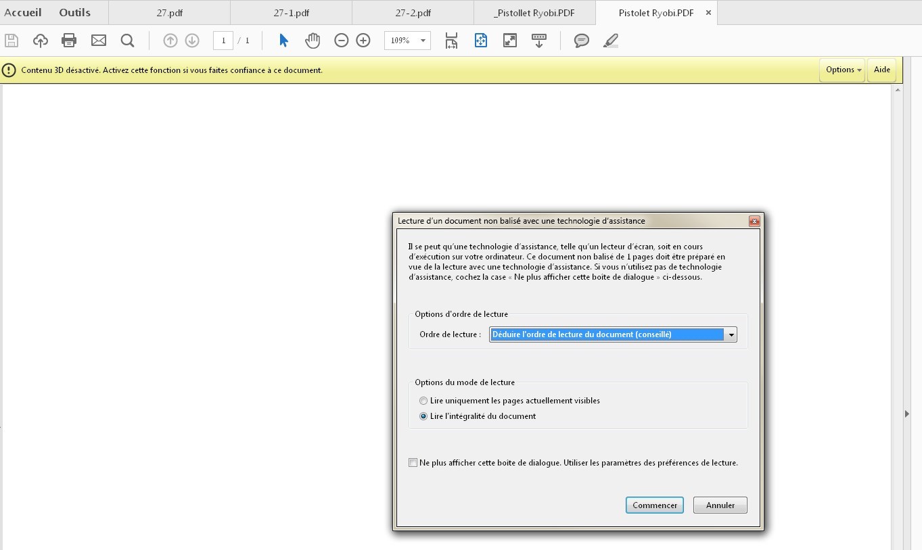922x550 pixels.
Task: Select 'Lire uniquement les pages actuellement visibles'
Action: click(509, 401)
